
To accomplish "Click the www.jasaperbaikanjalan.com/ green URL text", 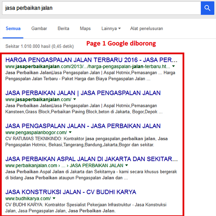I will [x=38, y=100].
